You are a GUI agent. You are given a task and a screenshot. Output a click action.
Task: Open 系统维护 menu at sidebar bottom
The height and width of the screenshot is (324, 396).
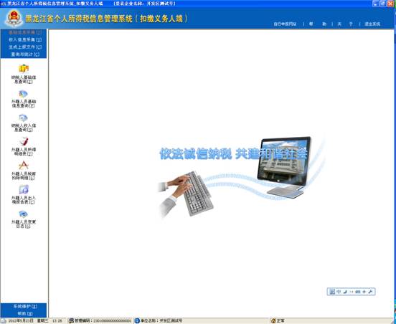pos(24,306)
